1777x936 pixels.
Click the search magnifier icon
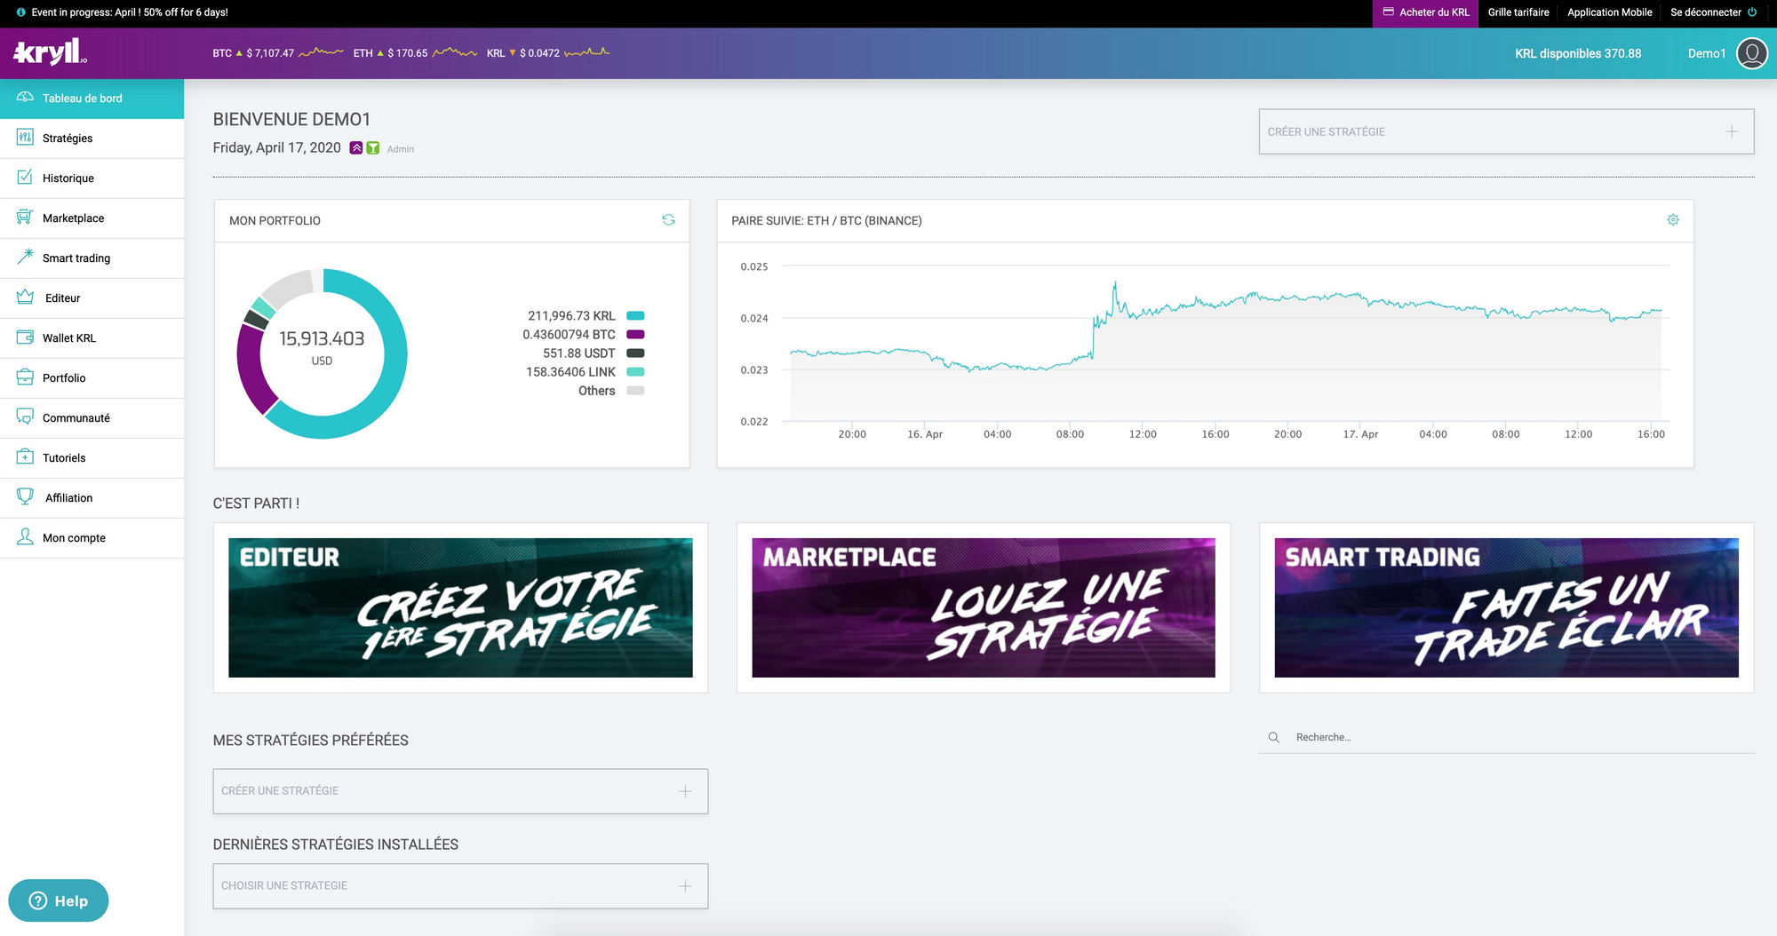[x=1274, y=738]
